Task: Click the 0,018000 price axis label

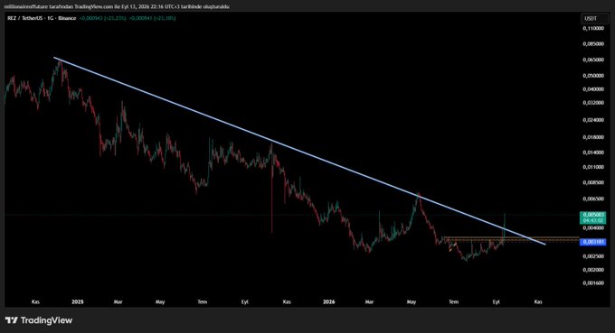Action: click(593, 137)
